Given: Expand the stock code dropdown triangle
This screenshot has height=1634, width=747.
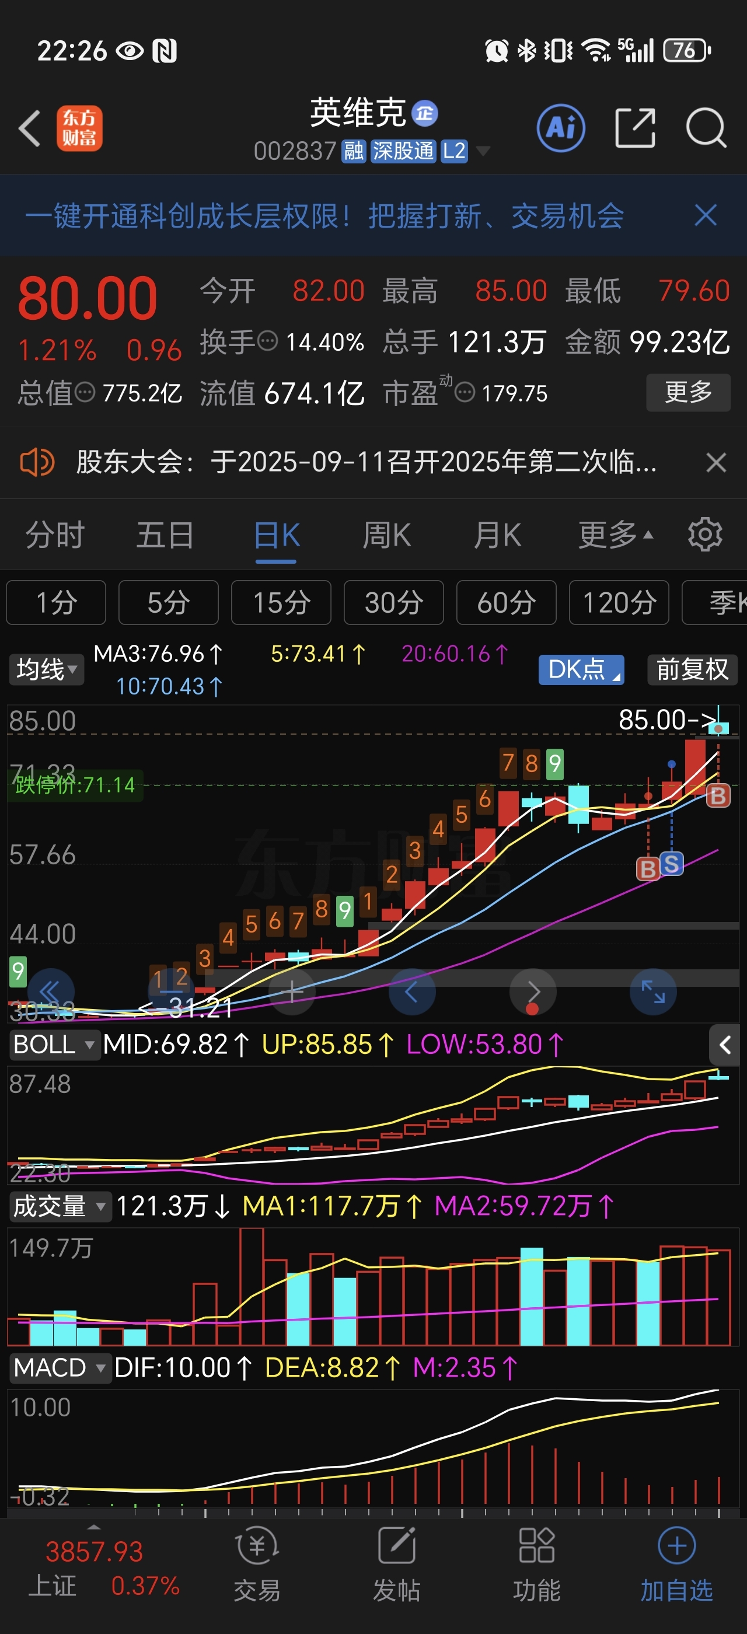Looking at the screenshot, I should [x=483, y=151].
